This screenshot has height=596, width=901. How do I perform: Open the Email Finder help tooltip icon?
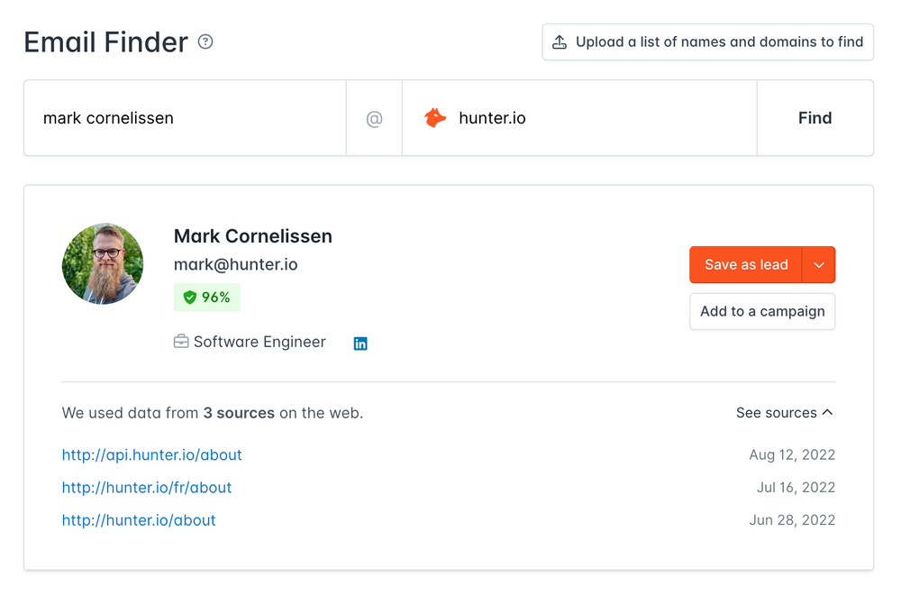tap(205, 41)
